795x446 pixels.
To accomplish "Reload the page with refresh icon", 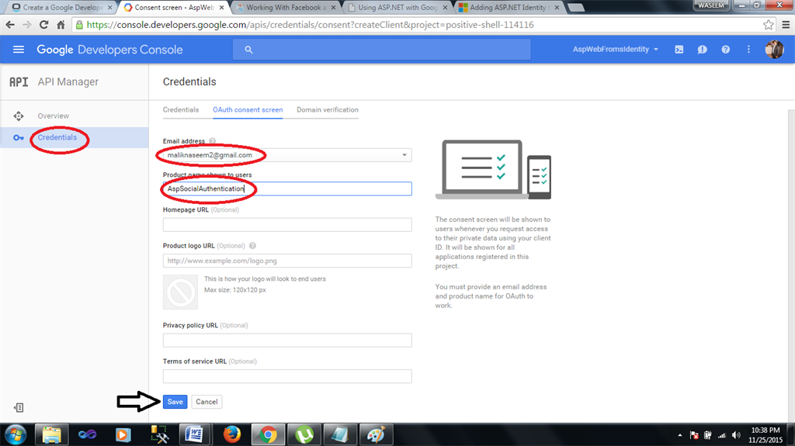I will click(x=44, y=24).
